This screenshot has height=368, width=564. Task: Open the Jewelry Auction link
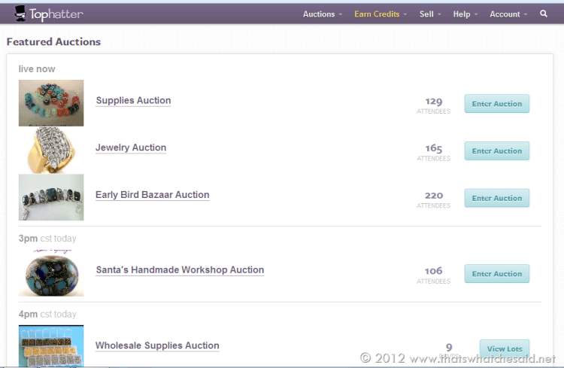pyautogui.click(x=131, y=148)
